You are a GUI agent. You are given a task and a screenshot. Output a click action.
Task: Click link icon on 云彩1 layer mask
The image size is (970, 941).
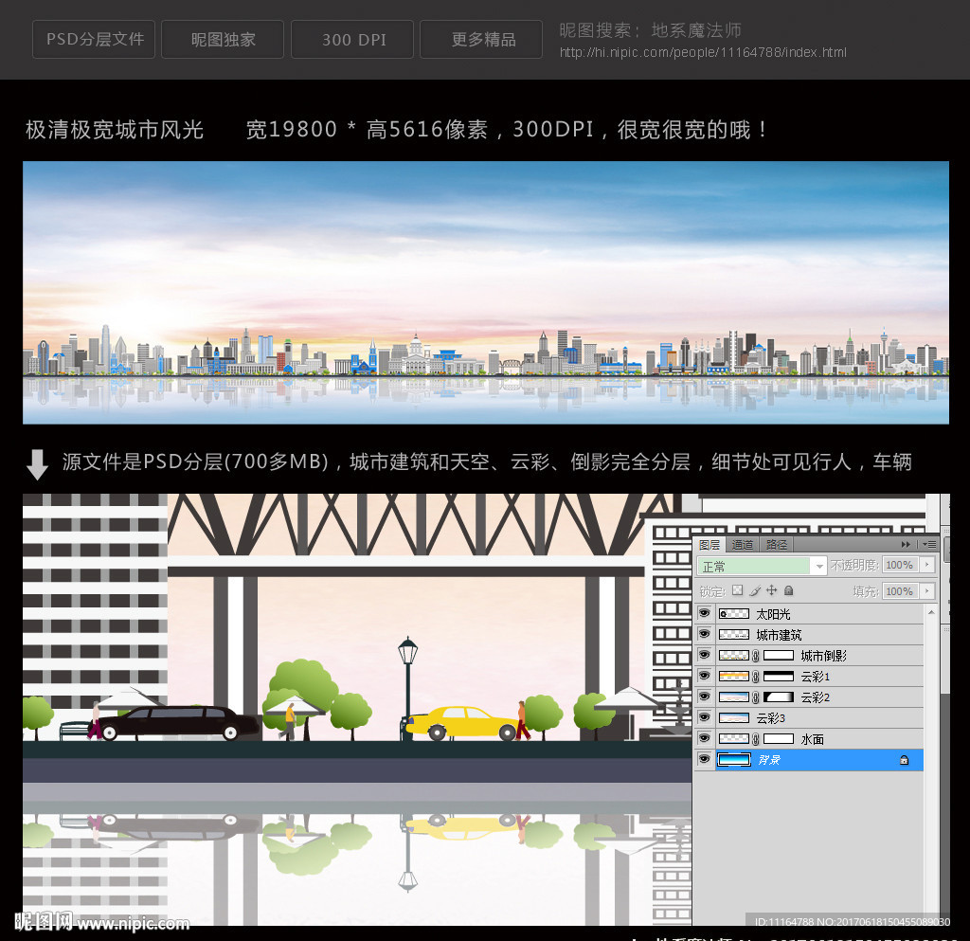pyautogui.click(x=755, y=677)
